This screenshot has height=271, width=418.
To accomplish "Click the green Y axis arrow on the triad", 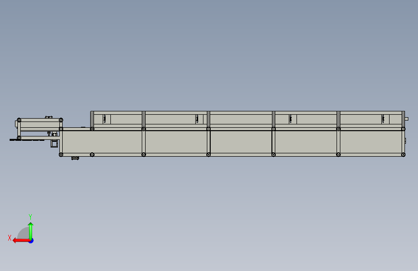I will 31,230.
